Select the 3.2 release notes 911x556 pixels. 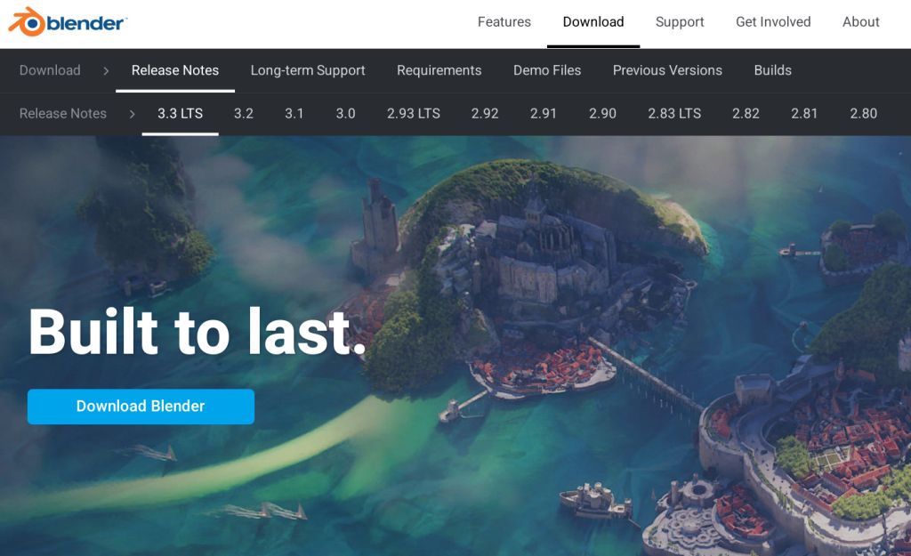click(x=244, y=113)
